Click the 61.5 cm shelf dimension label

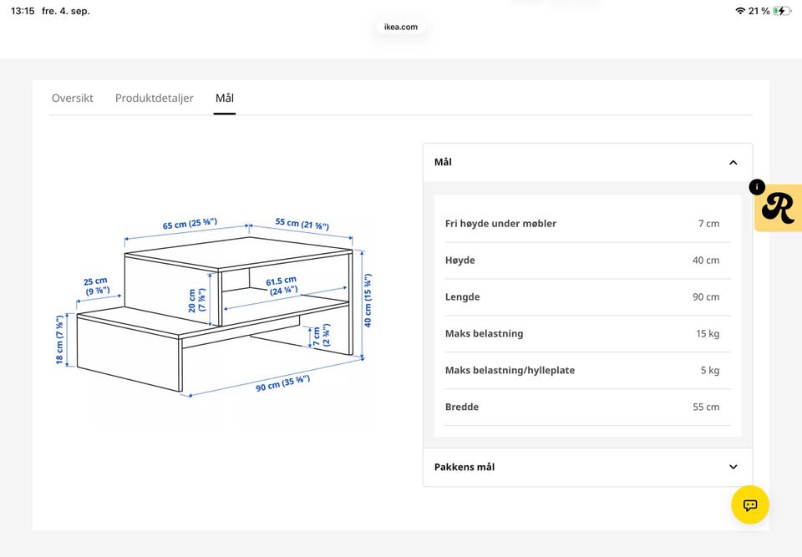point(282,286)
